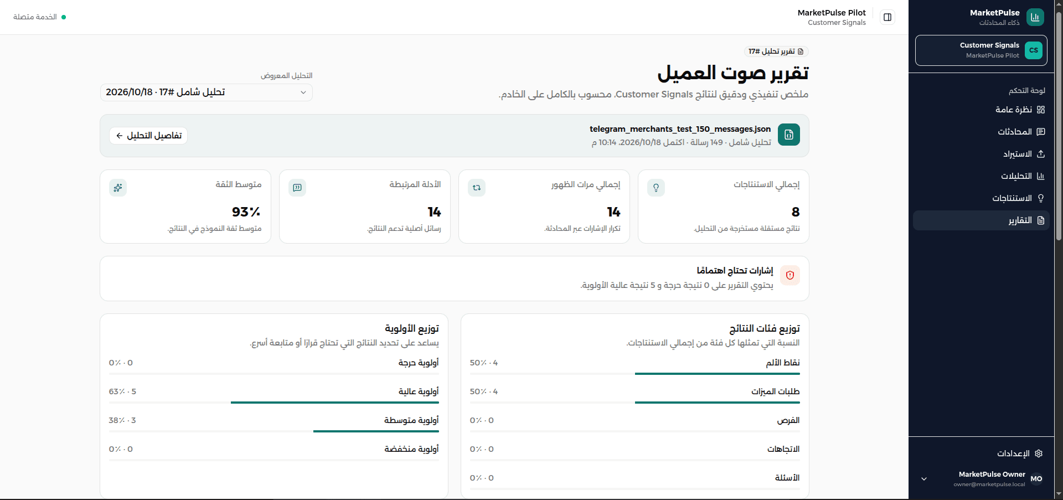Click the تفاصيل التحليل button
This screenshot has width=1063, height=500.
point(148,136)
